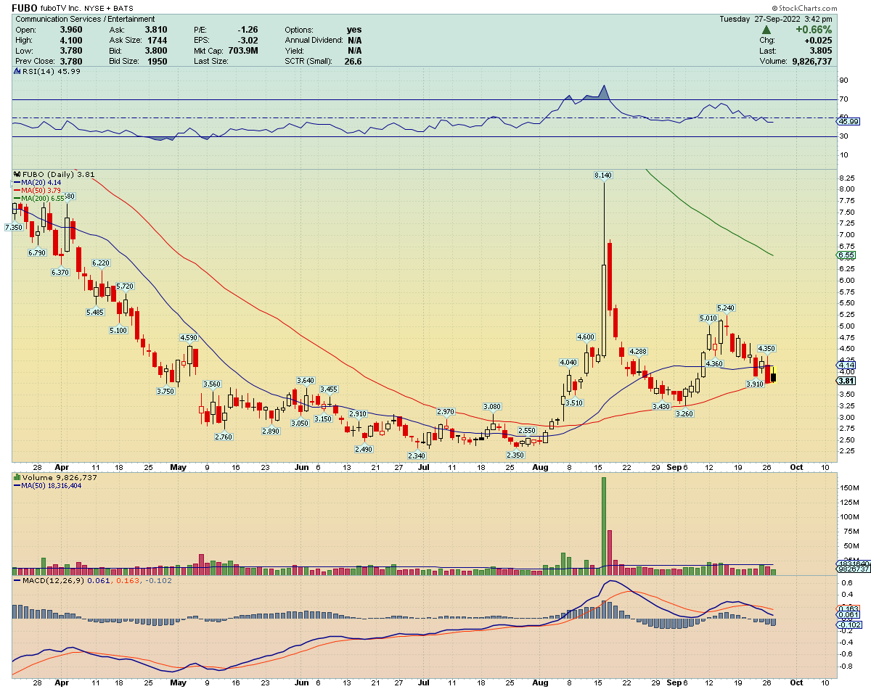
Task: Click the Annual Dividend N/A value
Action: pyautogui.click(x=354, y=41)
